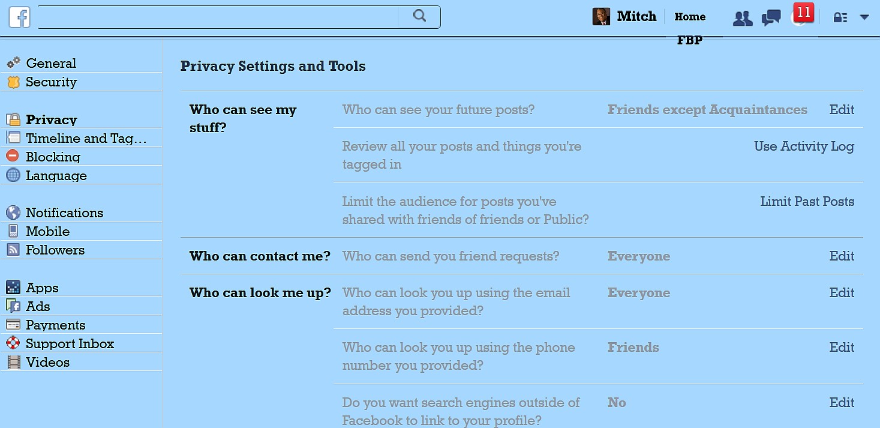The height and width of the screenshot is (428, 880).
Task: Open the friend requests icon
Action: click(742, 18)
